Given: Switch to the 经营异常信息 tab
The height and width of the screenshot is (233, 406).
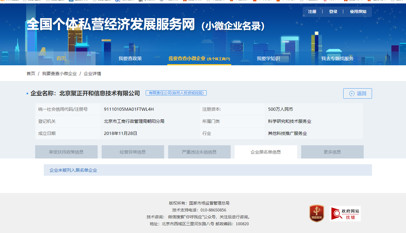Looking at the screenshot, I should pos(133,152).
